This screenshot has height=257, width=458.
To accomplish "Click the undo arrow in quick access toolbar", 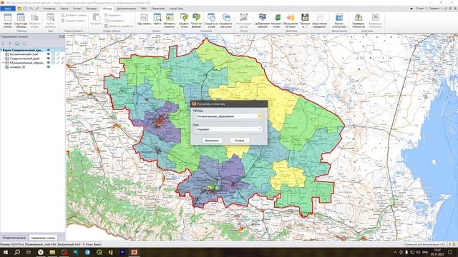I will [31, 9].
